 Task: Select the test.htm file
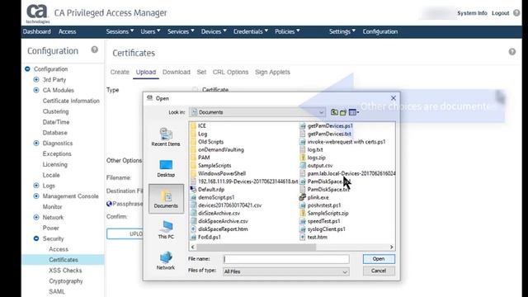click(x=313, y=237)
